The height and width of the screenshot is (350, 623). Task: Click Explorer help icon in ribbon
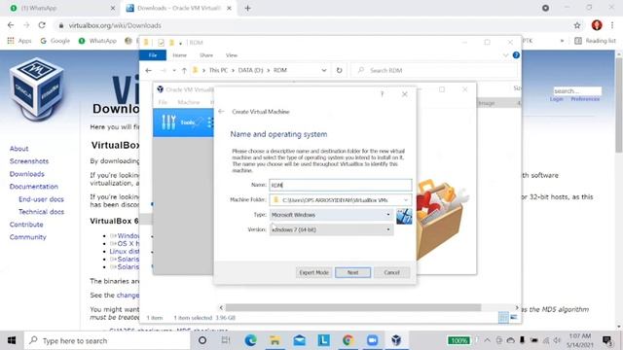(x=516, y=55)
